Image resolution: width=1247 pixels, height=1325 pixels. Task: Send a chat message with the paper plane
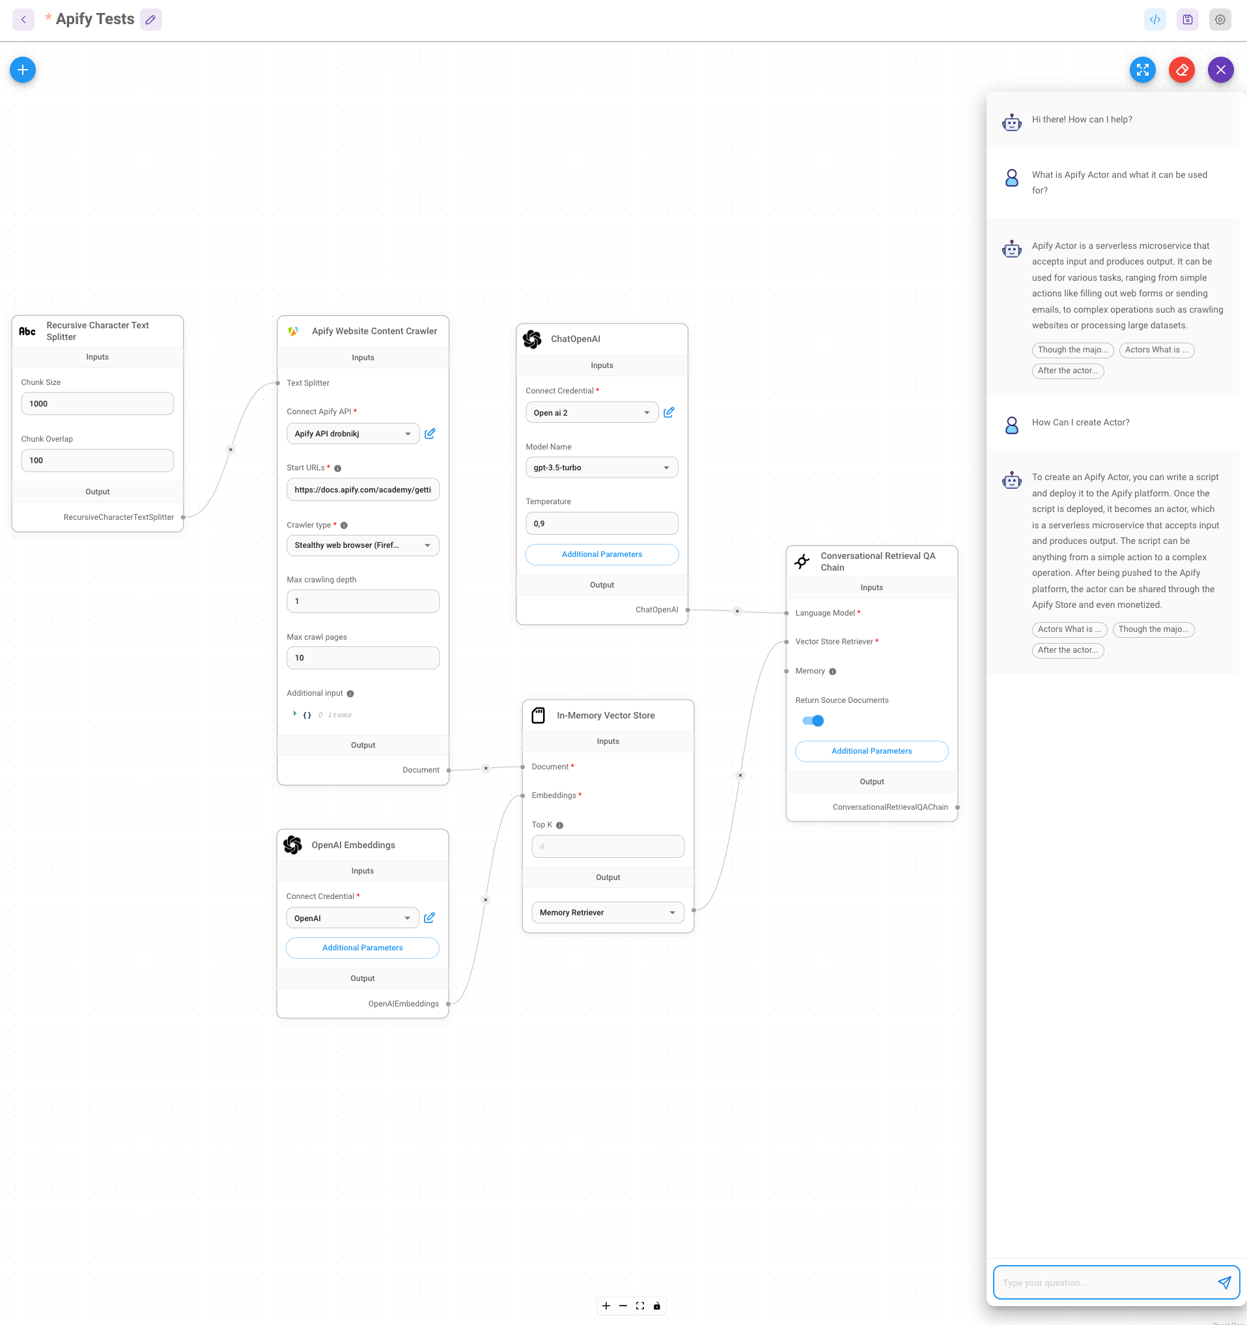coord(1226,1283)
